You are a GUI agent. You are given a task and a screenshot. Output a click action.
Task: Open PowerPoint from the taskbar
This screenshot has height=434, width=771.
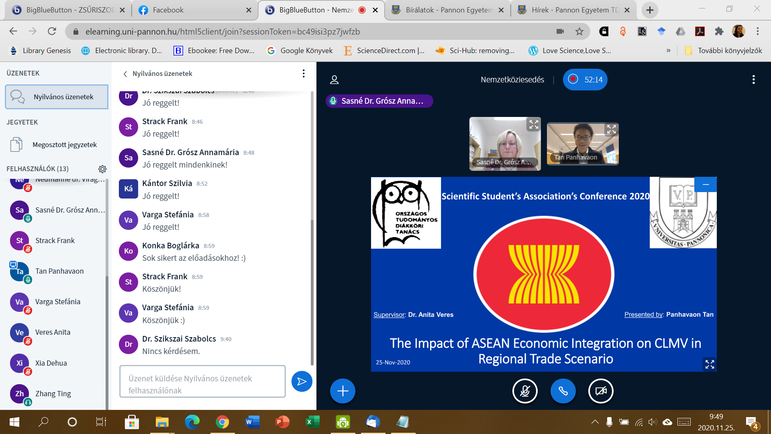point(282,422)
